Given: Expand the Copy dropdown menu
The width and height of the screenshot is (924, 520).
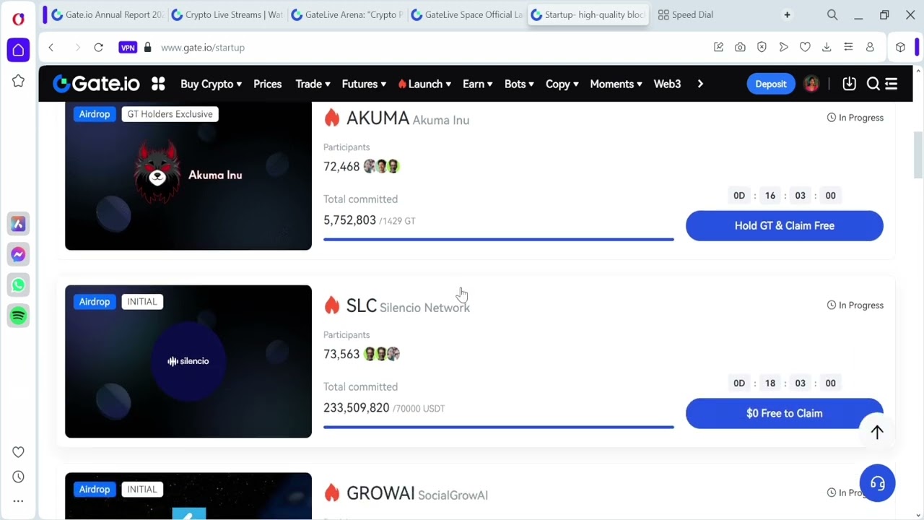Looking at the screenshot, I should coord(562,84).
